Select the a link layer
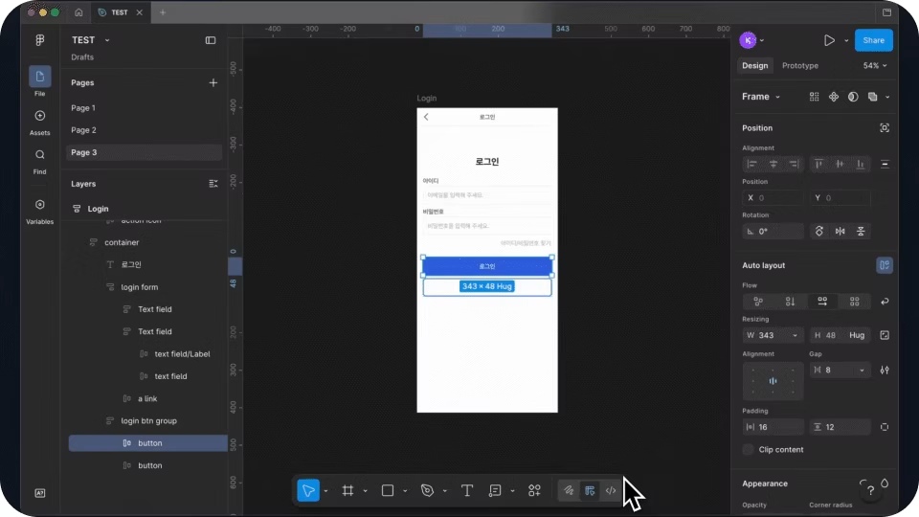919x517 pixels. [147, 398]
